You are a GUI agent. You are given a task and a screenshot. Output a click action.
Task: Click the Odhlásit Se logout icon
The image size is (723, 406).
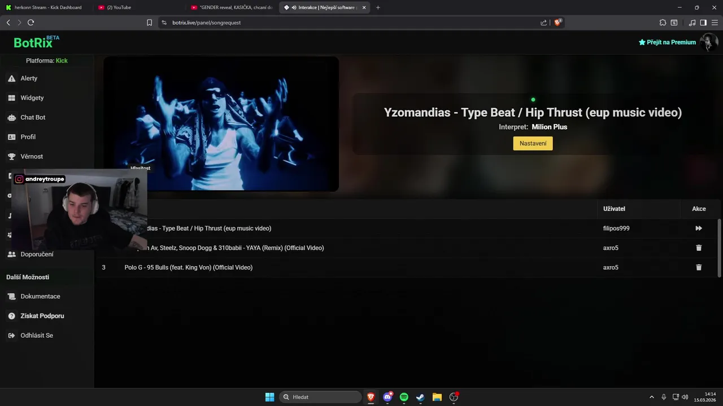pyautogui.click(x=11, y=336)
